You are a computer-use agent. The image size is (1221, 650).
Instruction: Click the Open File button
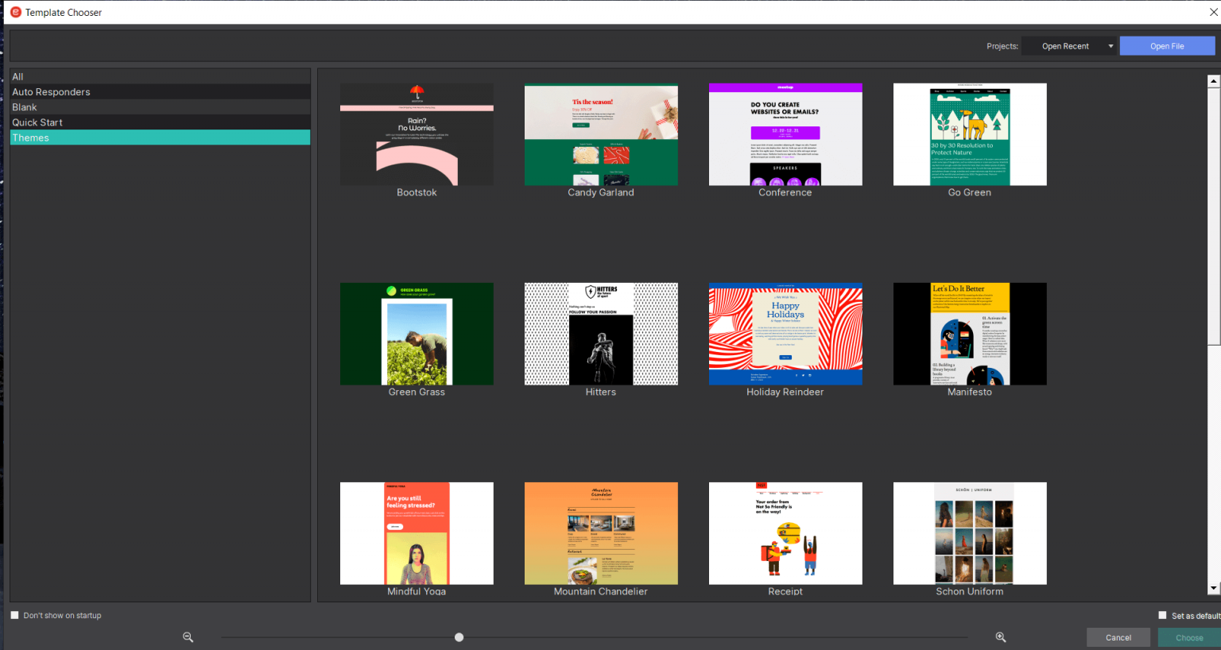pyautogui.click(x=1167, y=45)
